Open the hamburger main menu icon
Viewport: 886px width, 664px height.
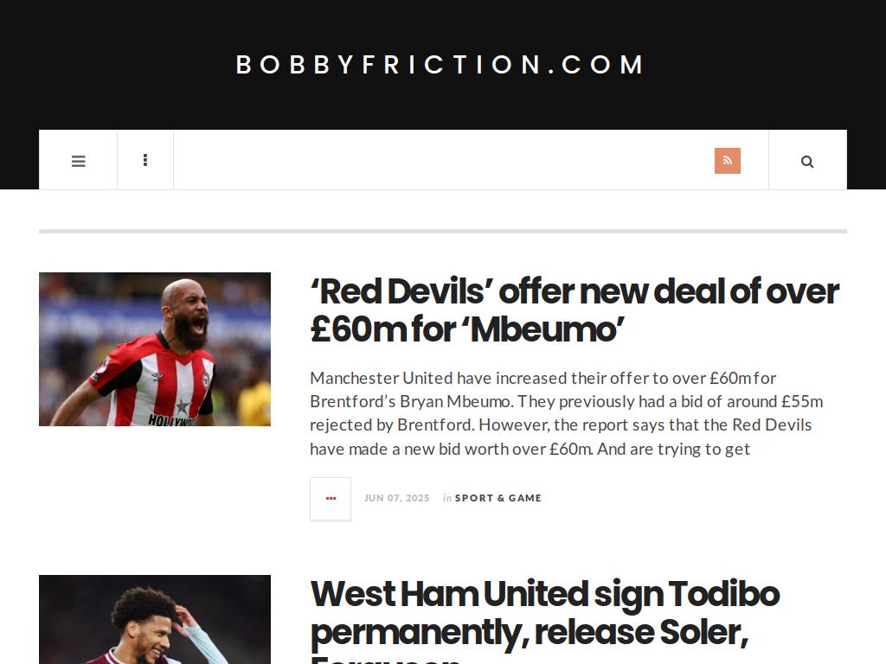coord(78,161)
